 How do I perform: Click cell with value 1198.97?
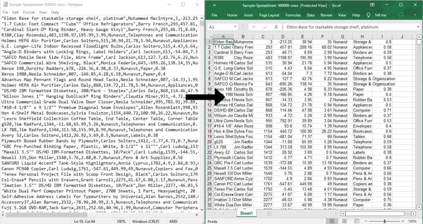click(x=283, y=58)
